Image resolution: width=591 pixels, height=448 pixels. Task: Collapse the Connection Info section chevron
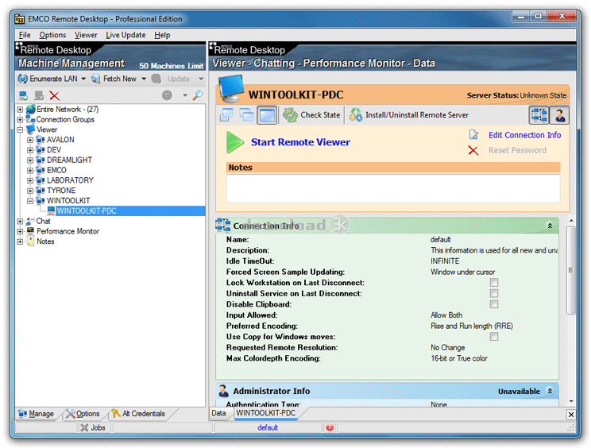tap(550, 226)
